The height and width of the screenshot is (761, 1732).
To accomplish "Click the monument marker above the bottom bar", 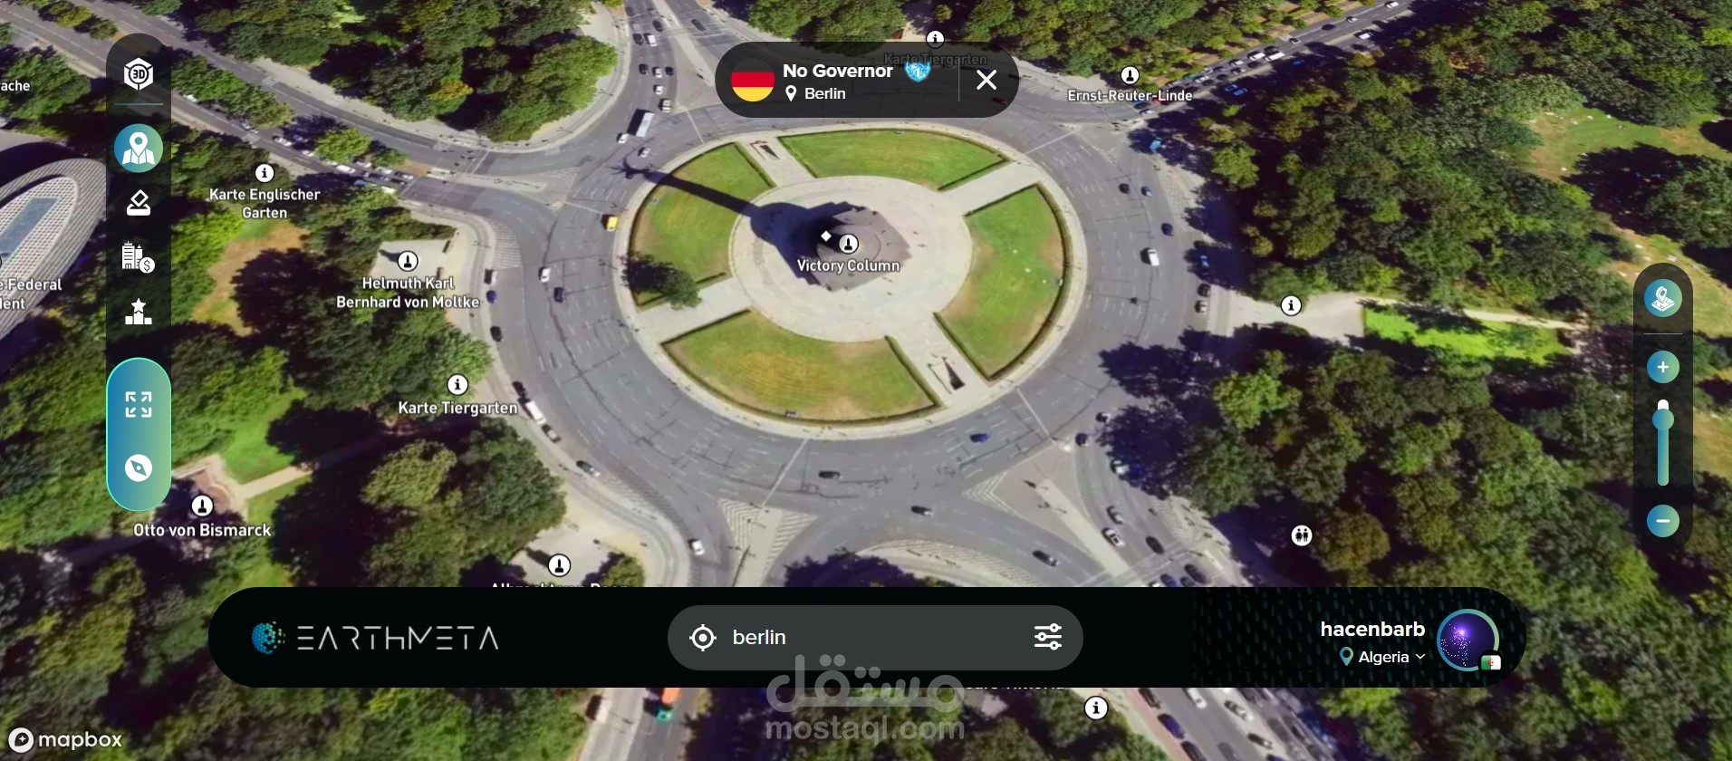I will (x=560, y=565).
